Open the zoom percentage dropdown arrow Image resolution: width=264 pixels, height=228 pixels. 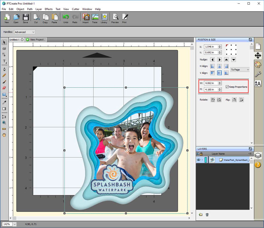(15, 224)
